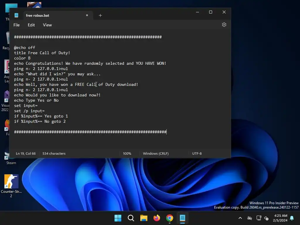
Task: Click line '@echo off'
Action: (x=25, y=47)
